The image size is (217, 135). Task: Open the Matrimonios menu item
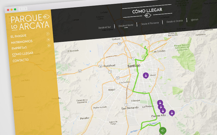coord(22,42)
